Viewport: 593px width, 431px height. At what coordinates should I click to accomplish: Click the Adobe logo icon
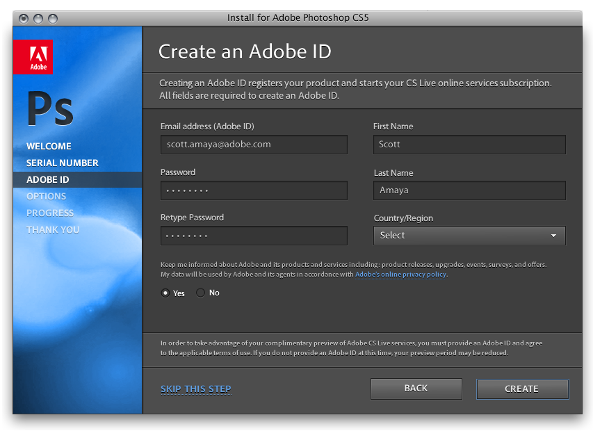[x=32, y=57]
